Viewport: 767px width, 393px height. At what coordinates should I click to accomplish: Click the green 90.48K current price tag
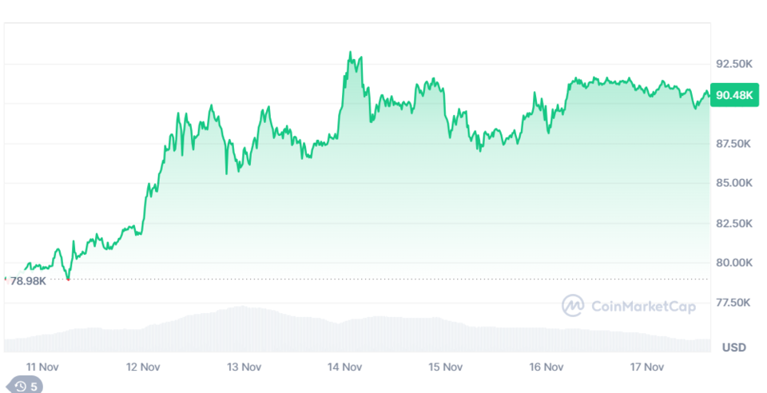734,96
